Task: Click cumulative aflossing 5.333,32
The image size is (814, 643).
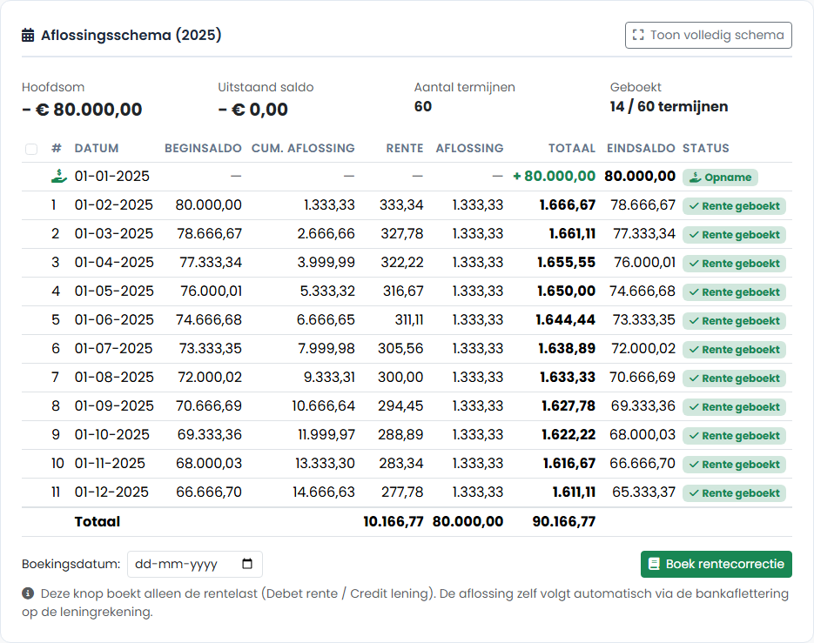Action: tap(327, 291)
